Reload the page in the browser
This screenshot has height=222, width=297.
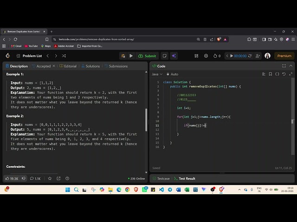coord(15,39)
